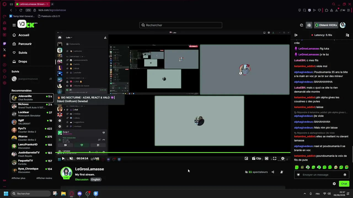Open the Kick sidebar hamburger menu

[x=14, y=25]
